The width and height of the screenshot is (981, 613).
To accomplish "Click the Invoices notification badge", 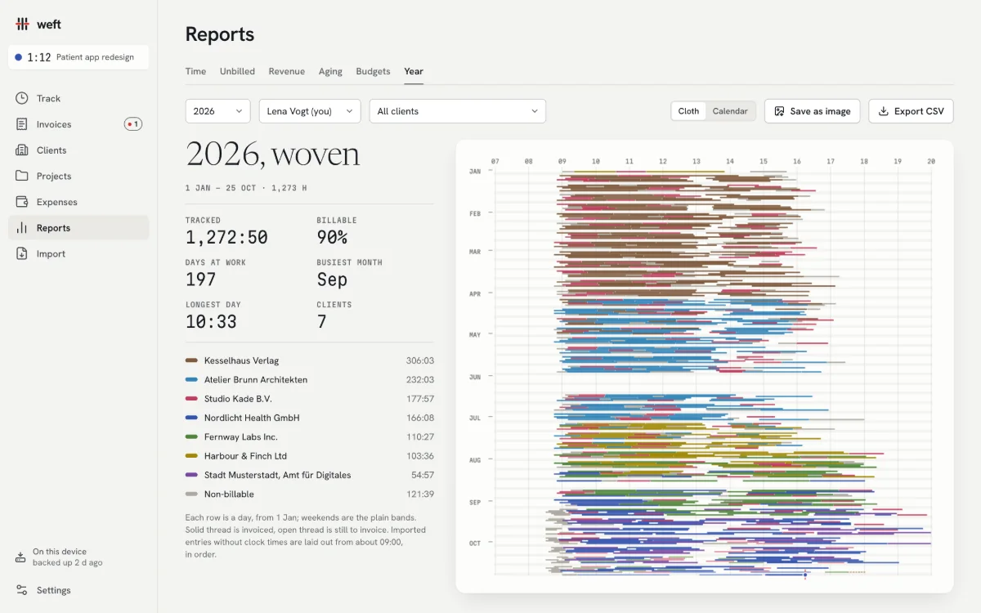I will [x=132, y=124].
